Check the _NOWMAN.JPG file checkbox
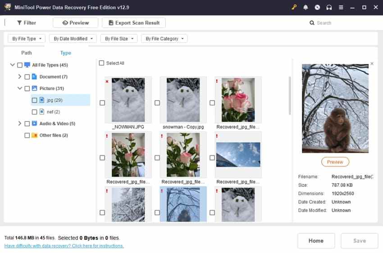Screen dimensions: 383x253 point(102,103)
